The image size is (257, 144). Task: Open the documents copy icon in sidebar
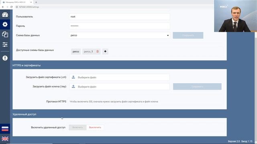5,34
